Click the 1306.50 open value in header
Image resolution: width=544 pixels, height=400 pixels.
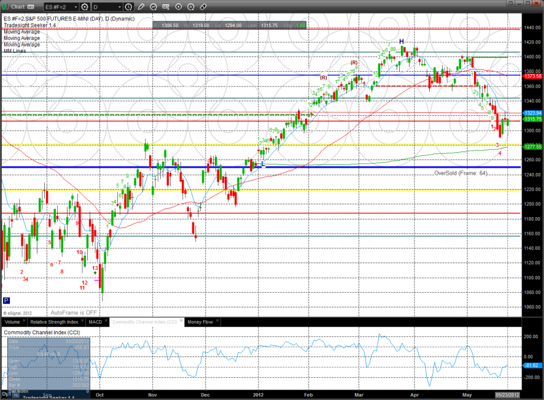coord(170,25)
